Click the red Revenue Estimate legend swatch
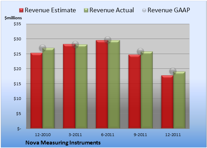 21,11
